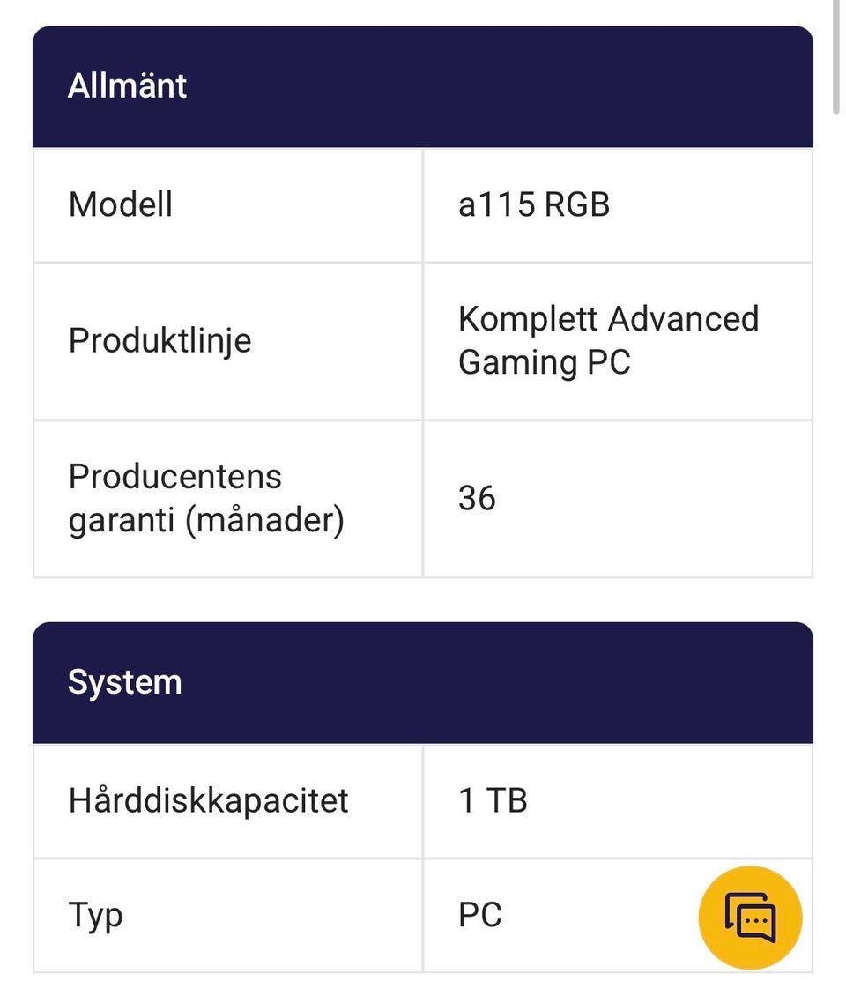The height and width of the screenshot is (996, 846).
Task: Click the Hårddiskkapacitet row label
Action: coord(209,800)
